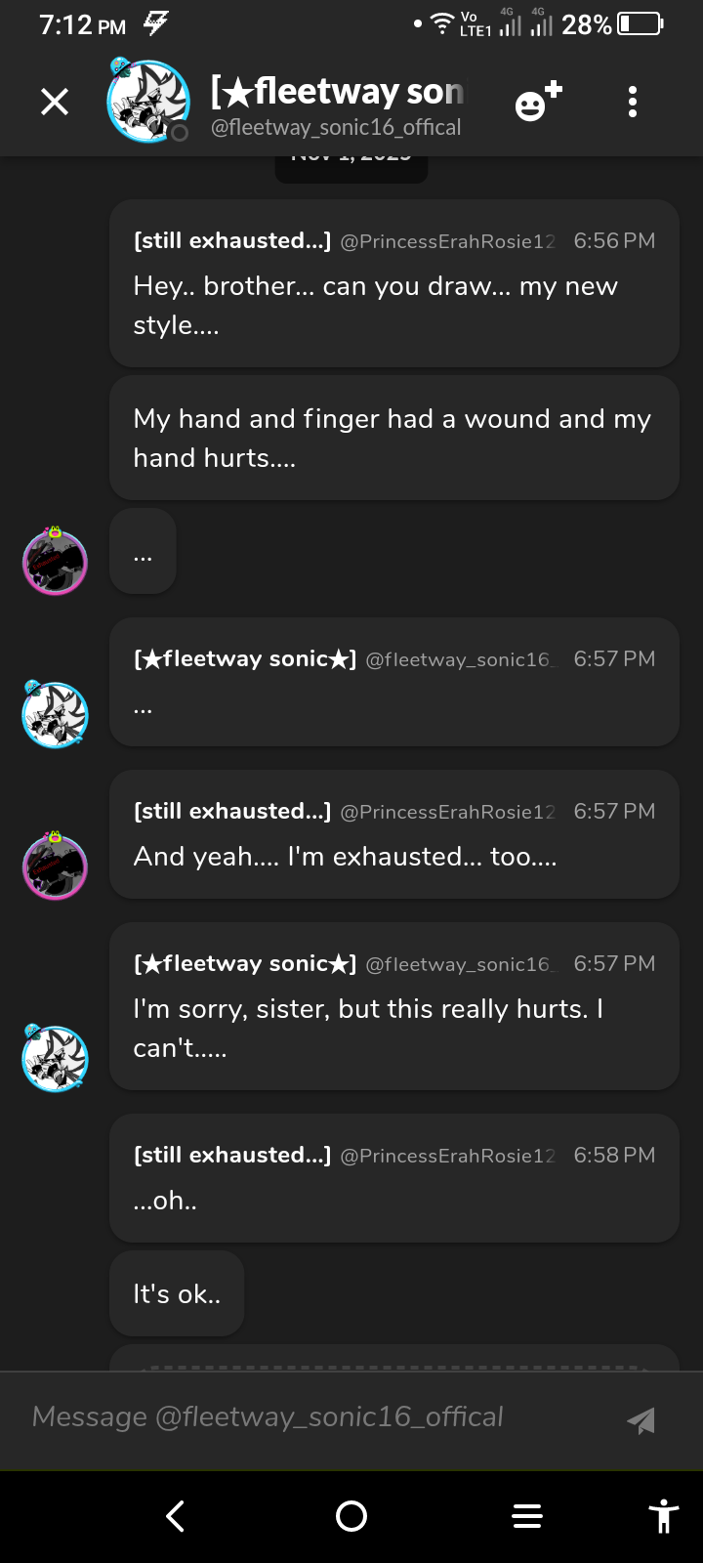Open the three-dot more options menu
The width and height of the screenshot is (703, 1563).
tap(633, 102)
